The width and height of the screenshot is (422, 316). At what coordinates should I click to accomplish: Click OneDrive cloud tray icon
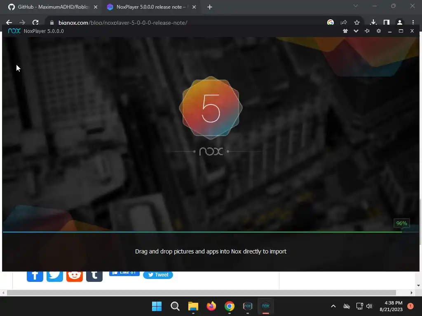[347, 306]
